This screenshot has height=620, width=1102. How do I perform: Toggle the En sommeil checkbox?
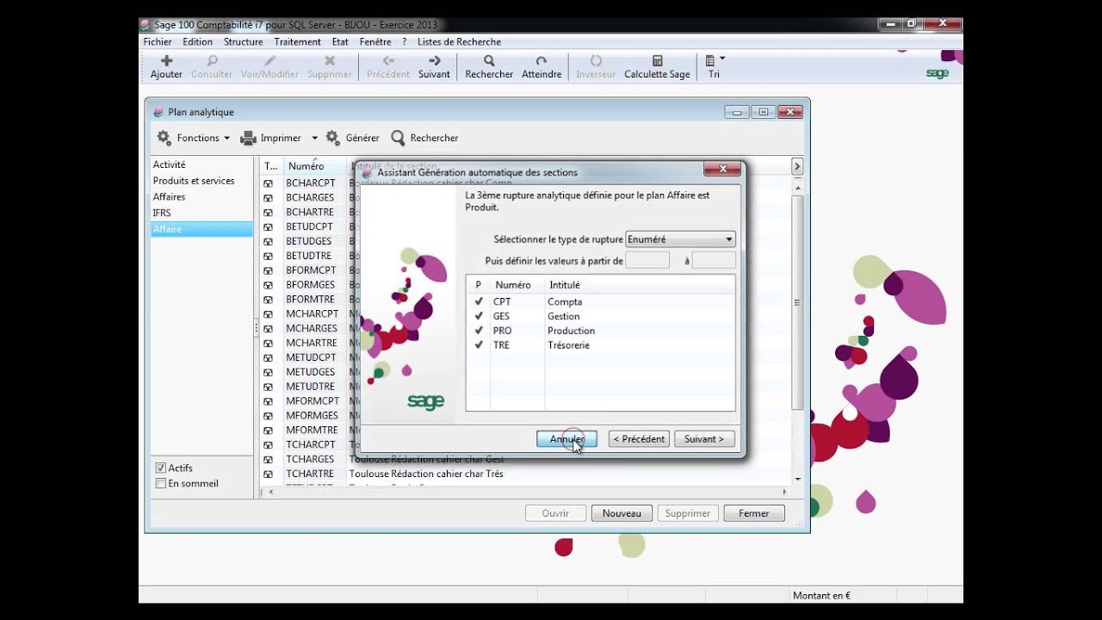click(160, 483)
